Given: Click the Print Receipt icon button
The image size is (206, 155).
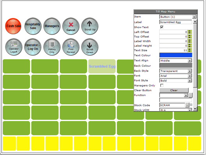Looking at the screenshot, I should pyautogui.click(x=71, y=47).
